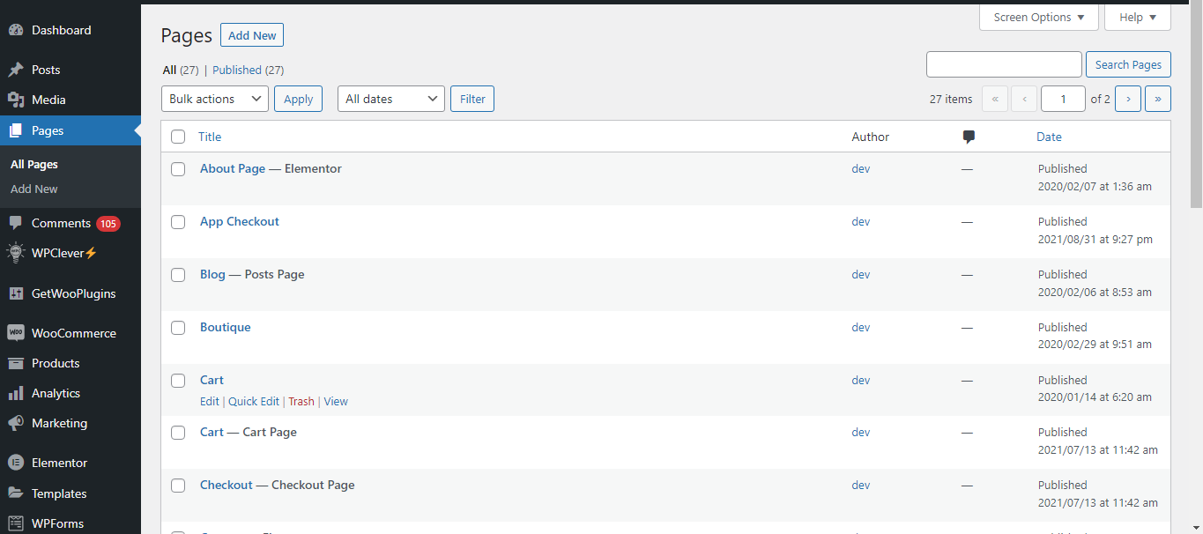Click the WooCommerce logo icon
Viewport: 1203px width, 534px height.
[x=16, y=333]
